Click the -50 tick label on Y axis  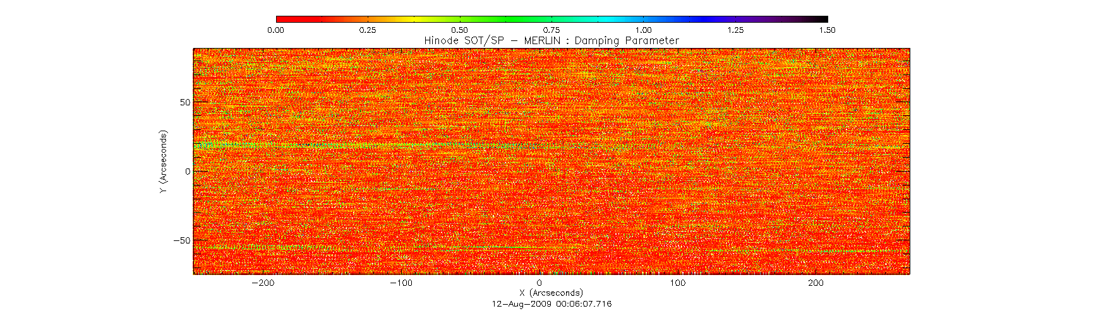182,240
